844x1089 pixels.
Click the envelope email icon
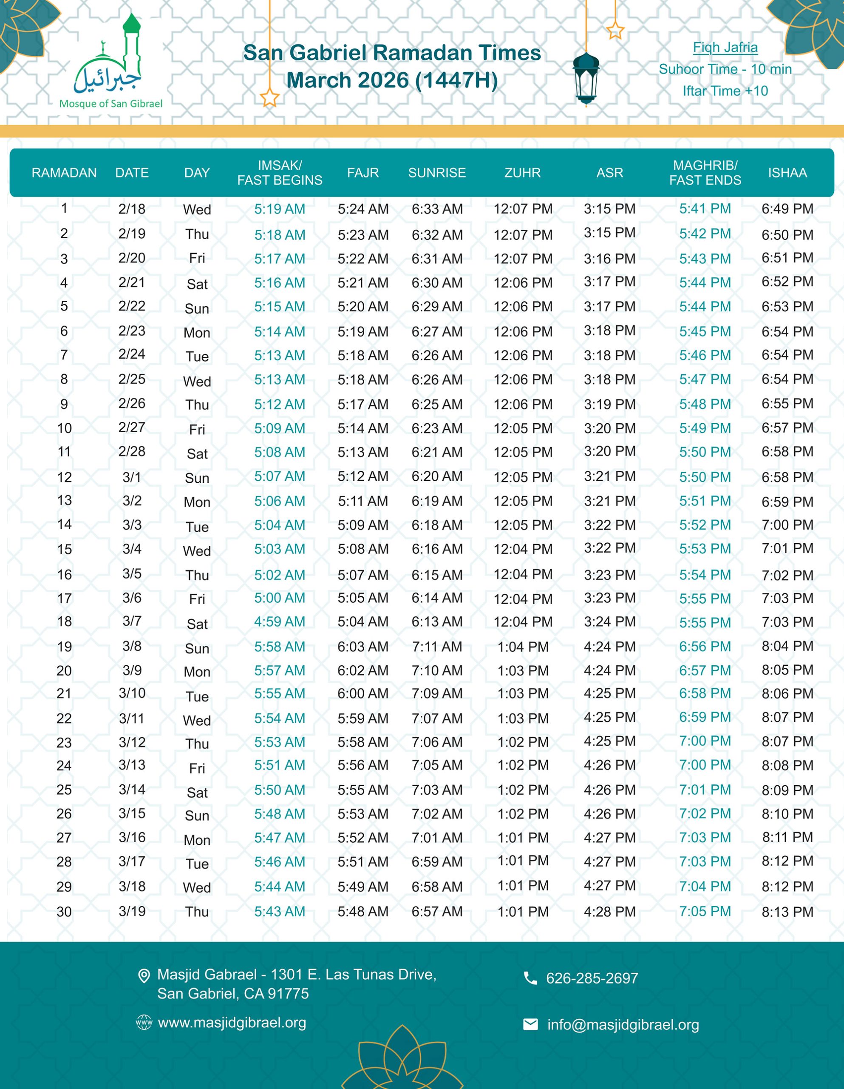[x=531, y=1025]
